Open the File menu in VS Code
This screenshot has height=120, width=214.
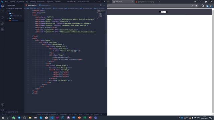click(6, 2)
